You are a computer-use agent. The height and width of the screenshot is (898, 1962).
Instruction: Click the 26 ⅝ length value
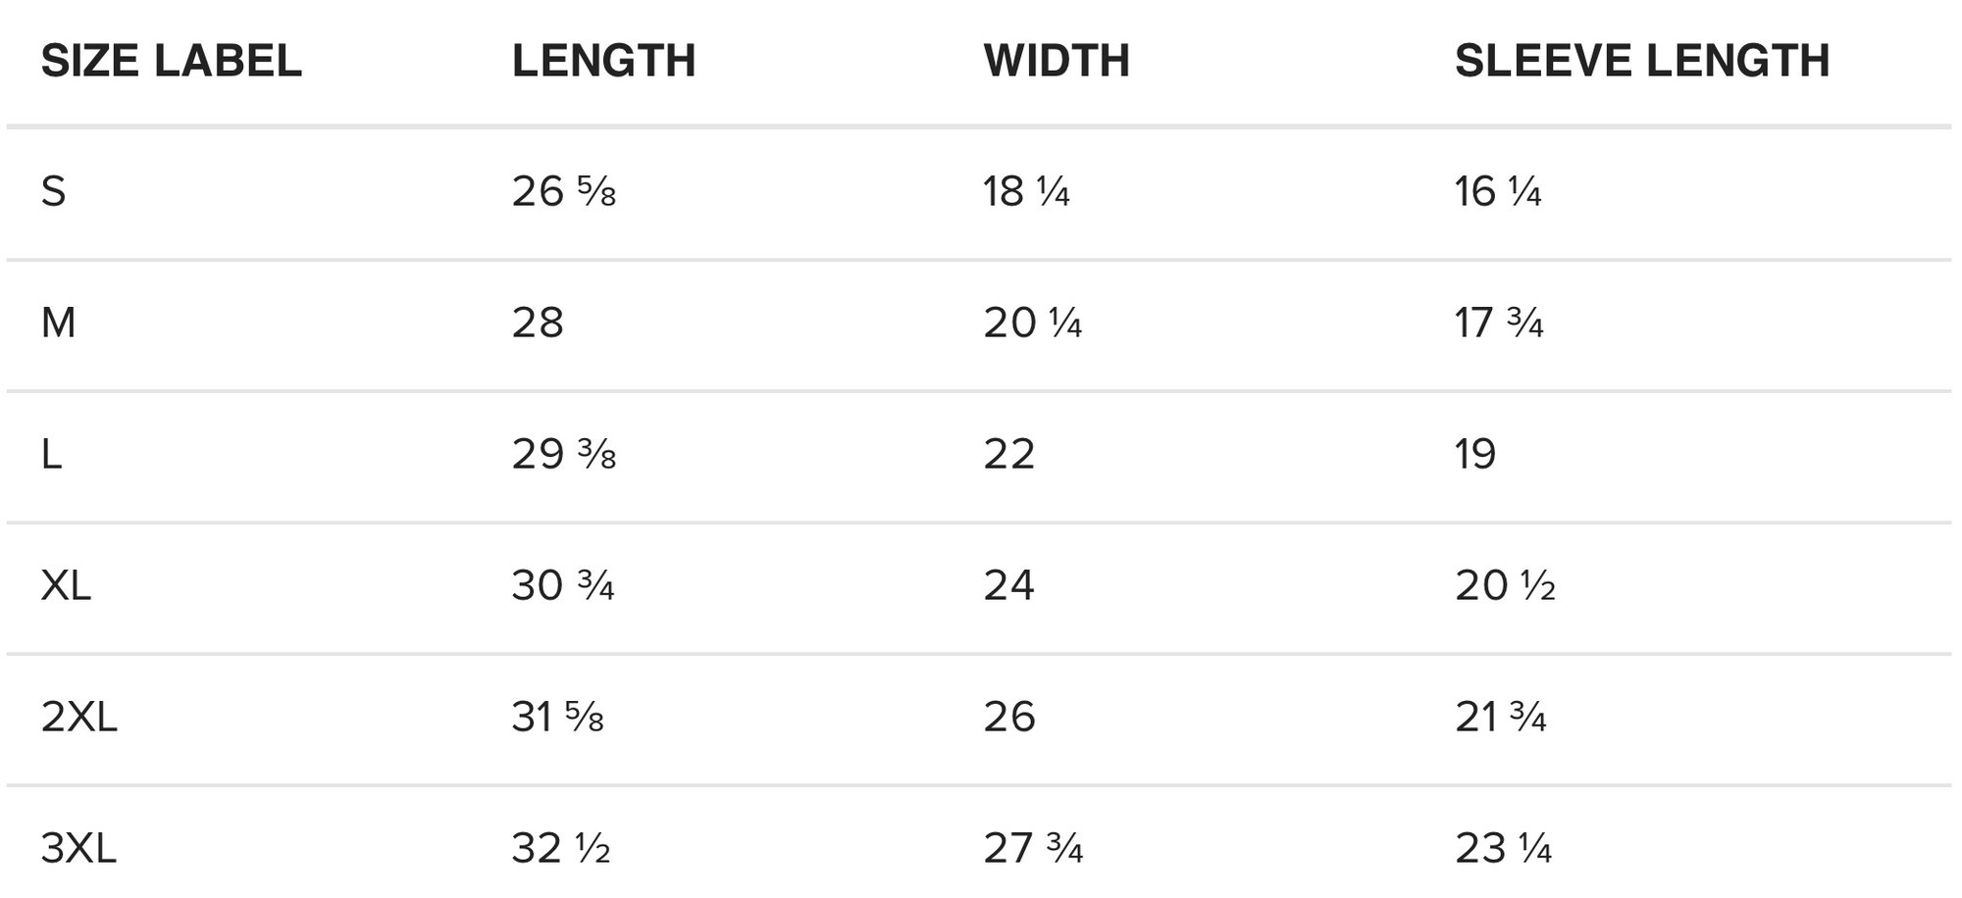coord(563,191)
